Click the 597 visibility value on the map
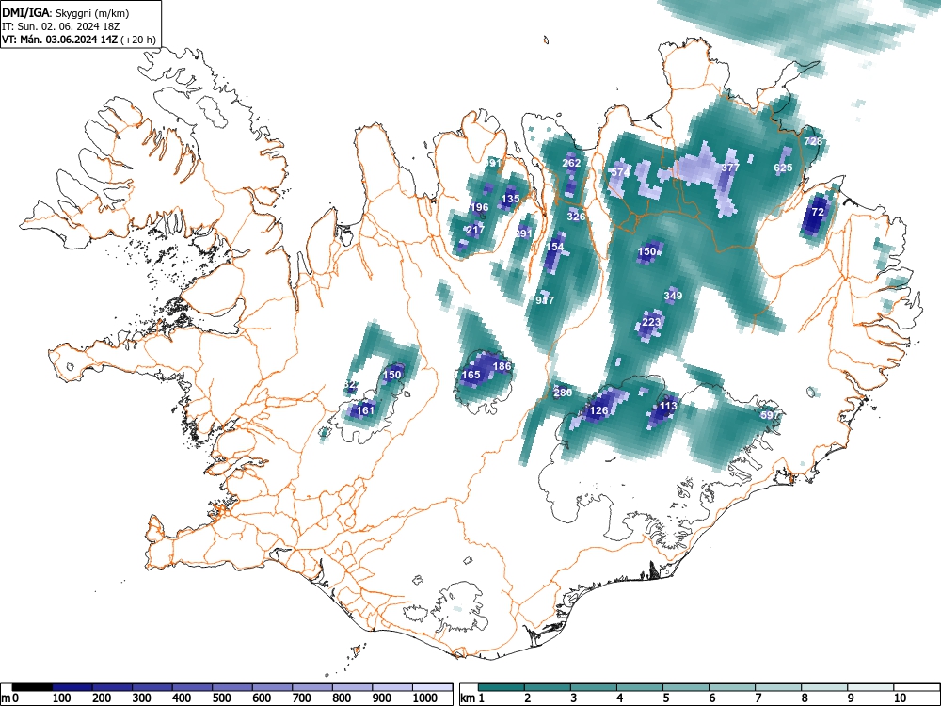 click(770, 415)
